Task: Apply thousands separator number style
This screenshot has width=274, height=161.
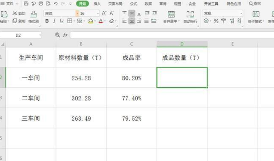Action: [x=224, y=21]
